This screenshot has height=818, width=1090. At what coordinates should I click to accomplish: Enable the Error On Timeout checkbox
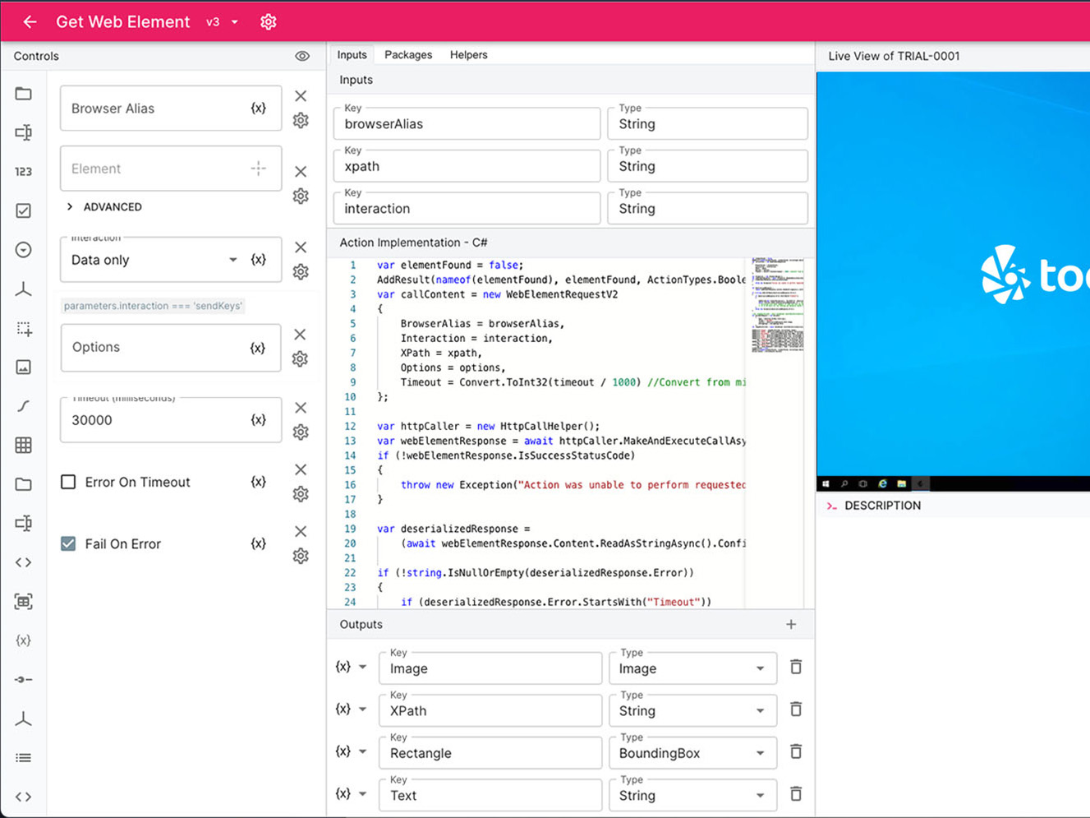click(68, 482)
